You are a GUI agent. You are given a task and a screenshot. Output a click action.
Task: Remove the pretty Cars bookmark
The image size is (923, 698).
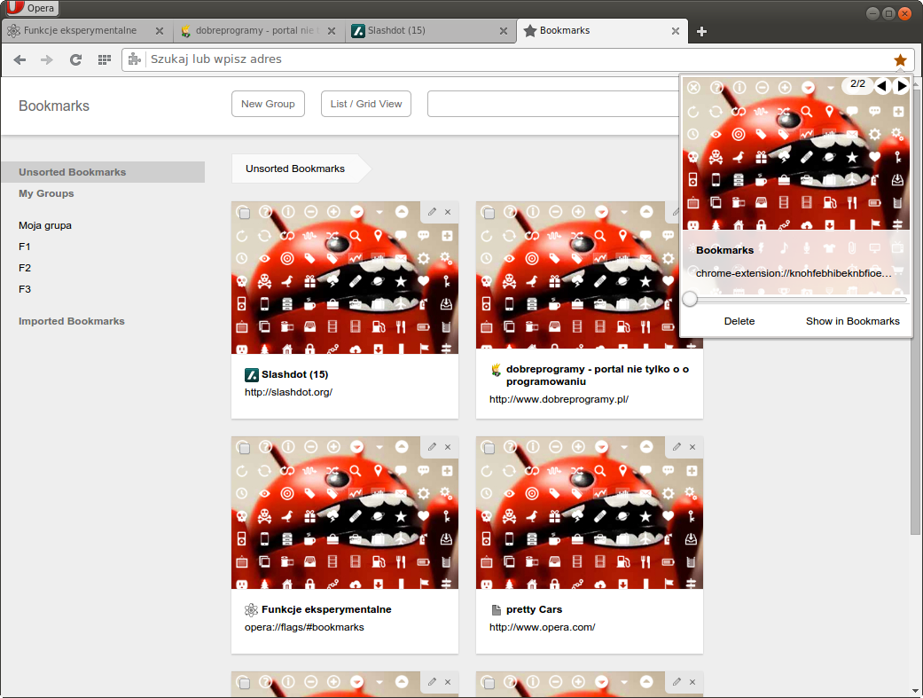692,447
